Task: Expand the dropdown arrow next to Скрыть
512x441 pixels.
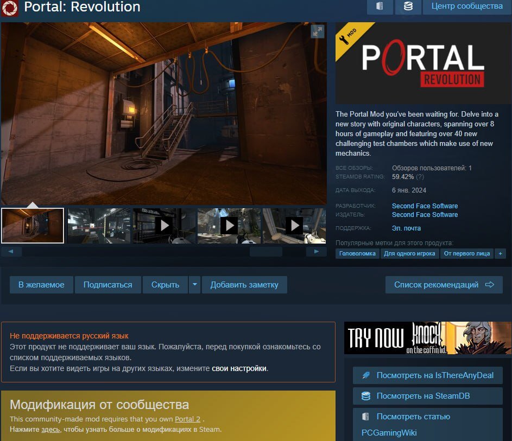Action: [x=194, y=285]
